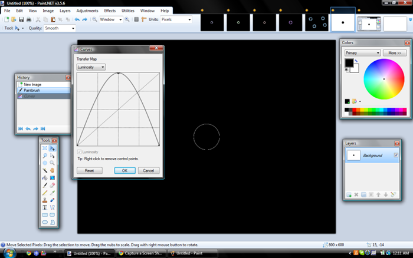Select the Color Picker eyedropper tool
Image resolution: width=413 pixels, height=258 pixels.
click(52, 193)
